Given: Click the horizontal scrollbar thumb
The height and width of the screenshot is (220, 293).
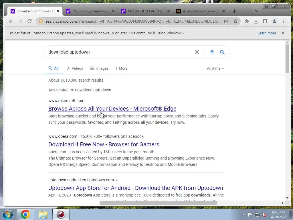Looking at the screenshot, I should coord(158,203).
